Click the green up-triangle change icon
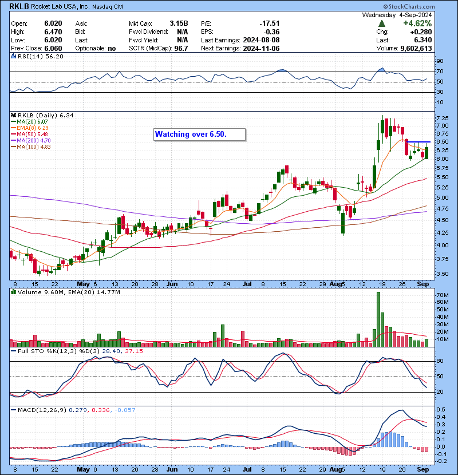 pos(382,23)
